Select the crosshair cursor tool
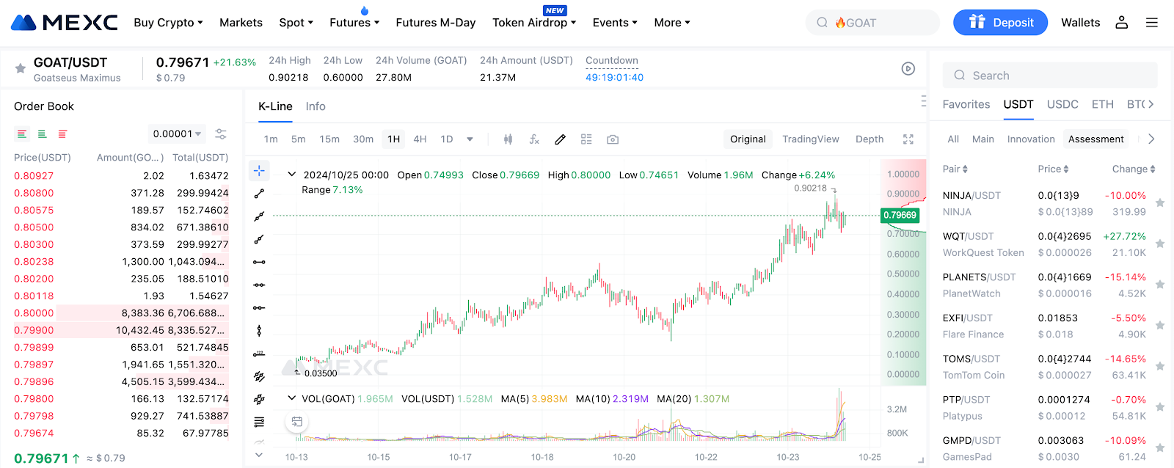Viewport: 1174px width, 468px height. coord(259,171)
